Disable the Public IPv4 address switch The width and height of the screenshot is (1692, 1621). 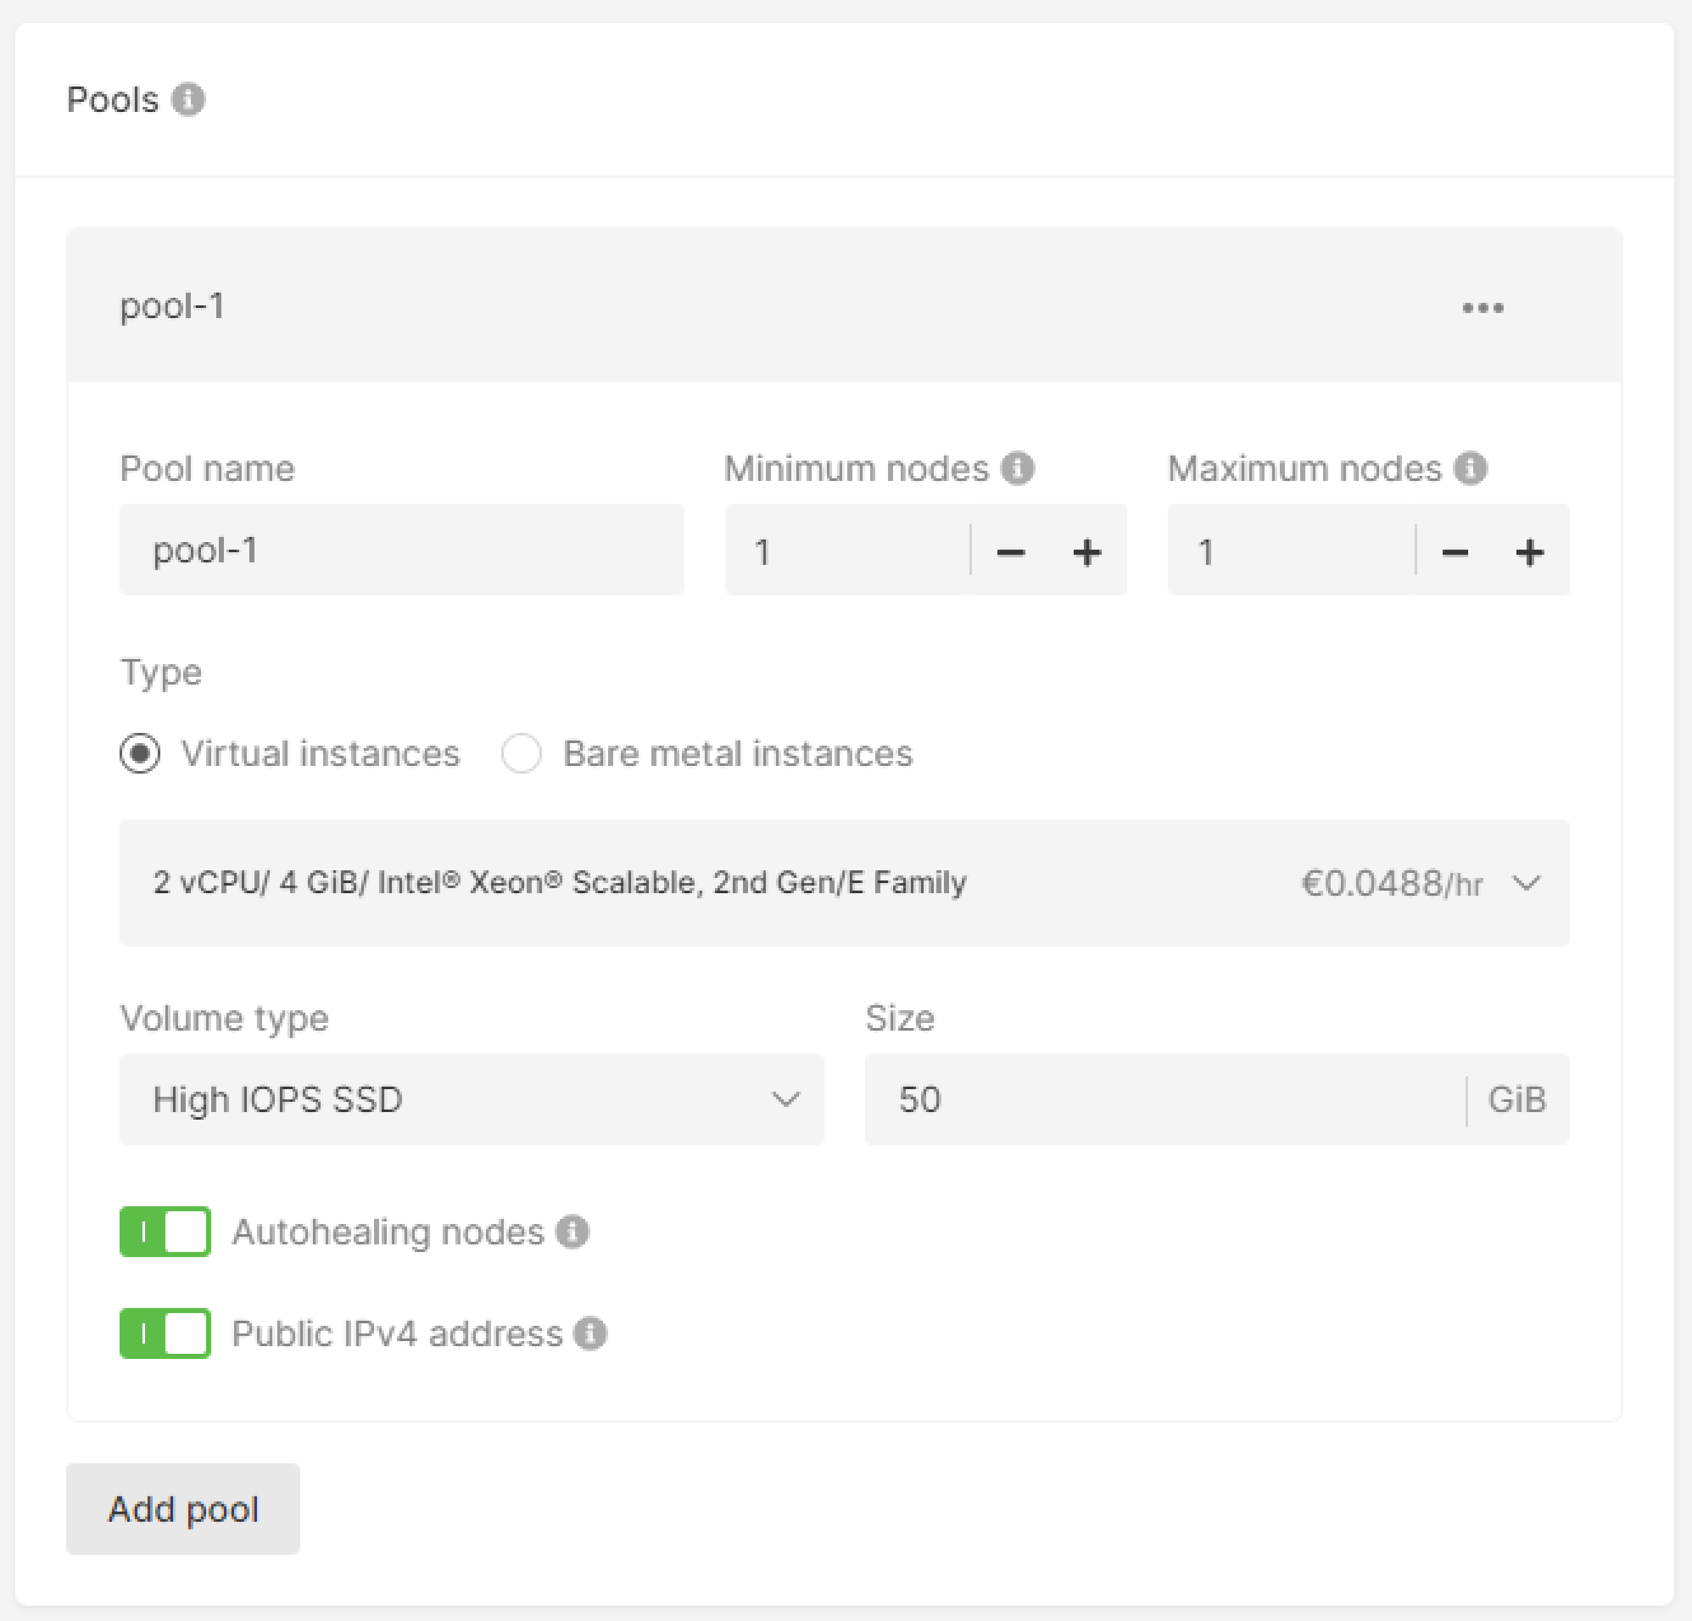(165, 1333)
